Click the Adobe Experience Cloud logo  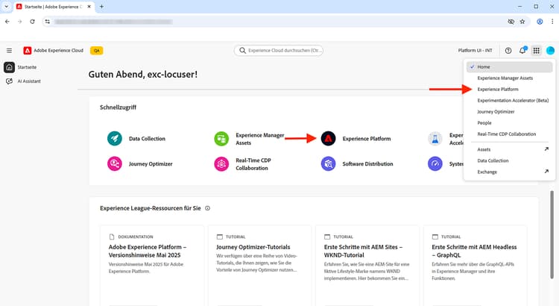click(27, 51)
